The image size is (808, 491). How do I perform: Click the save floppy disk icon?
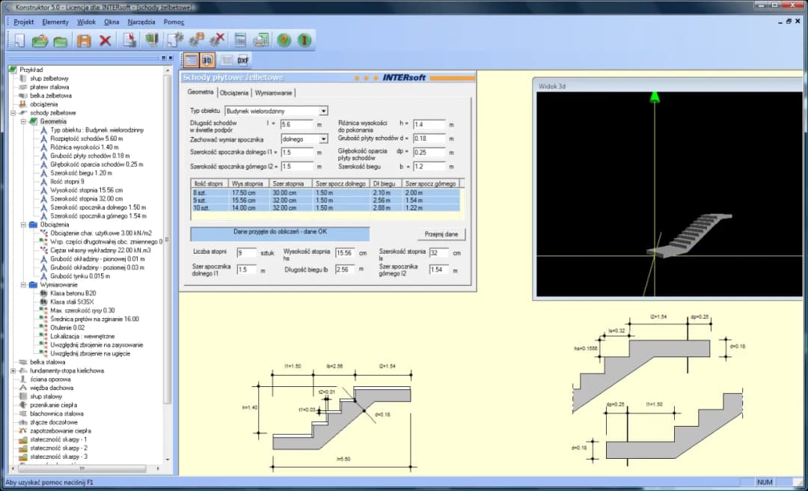coord(84,40)
